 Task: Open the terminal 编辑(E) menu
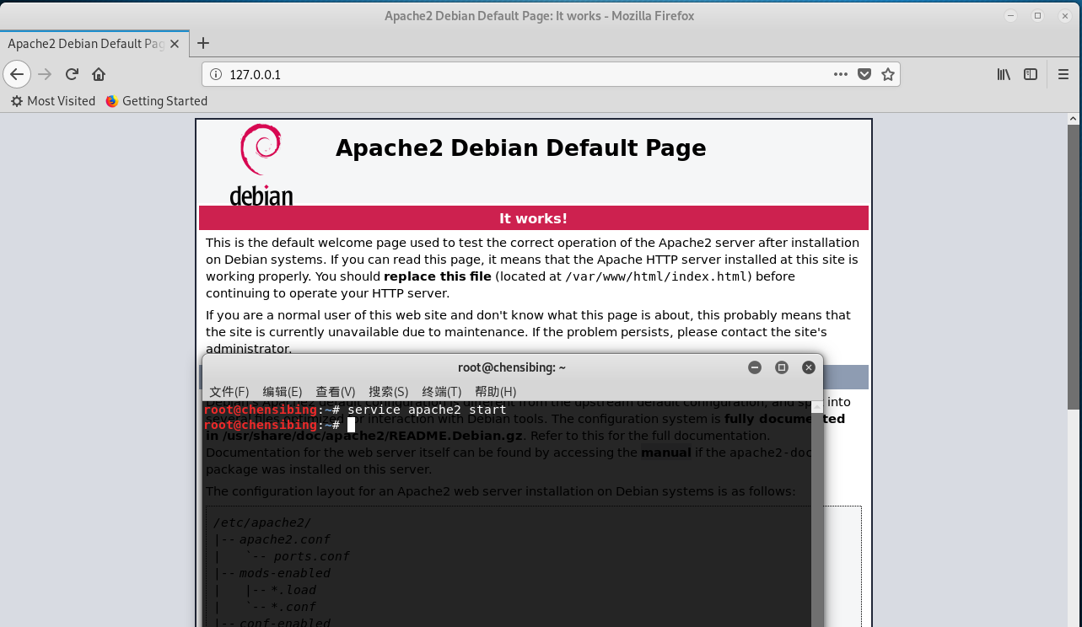coord(283,392)
